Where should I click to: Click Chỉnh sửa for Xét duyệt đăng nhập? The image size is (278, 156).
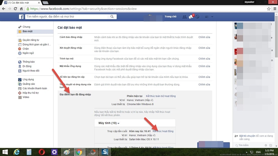(204, 48)
